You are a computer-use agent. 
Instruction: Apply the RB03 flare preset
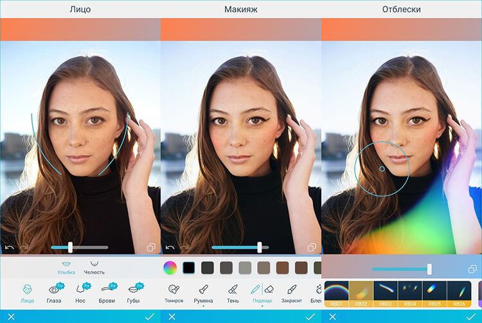point(386,294)
